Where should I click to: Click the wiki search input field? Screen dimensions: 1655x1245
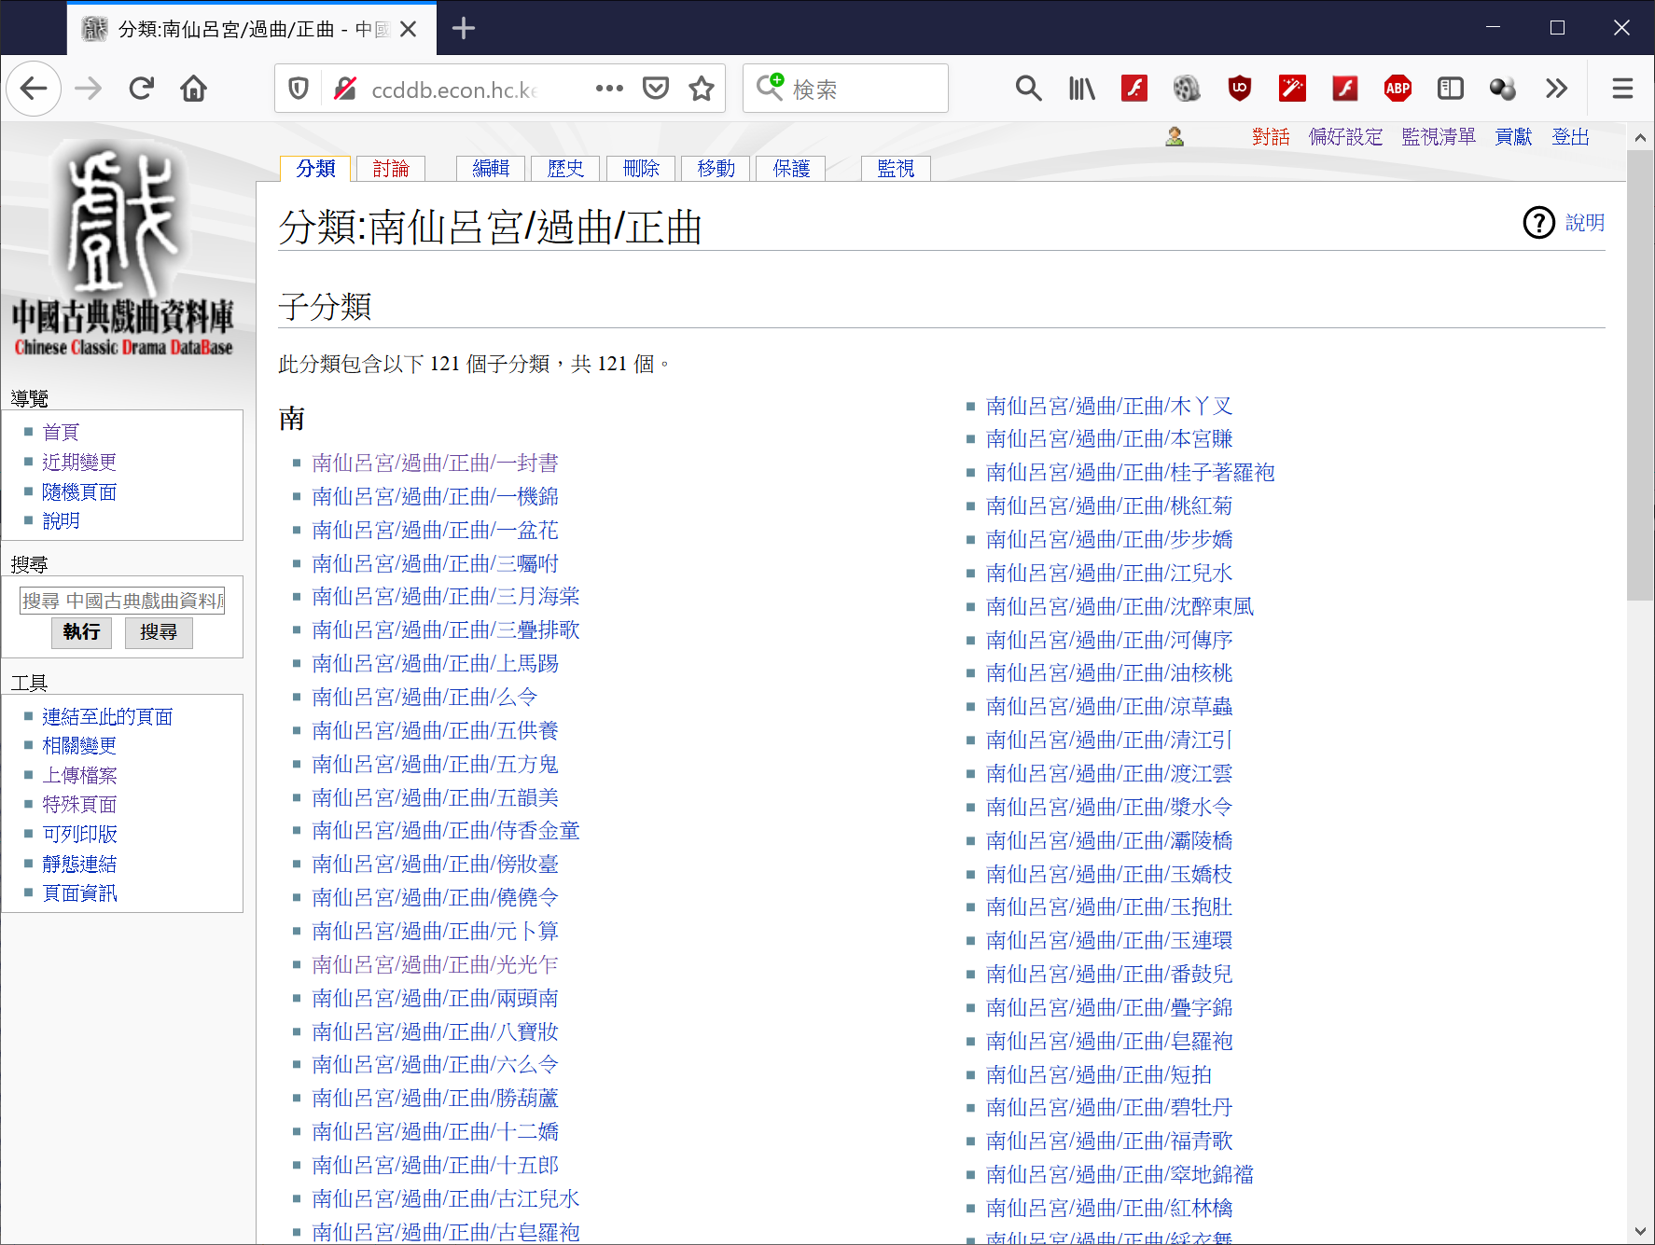122,601
